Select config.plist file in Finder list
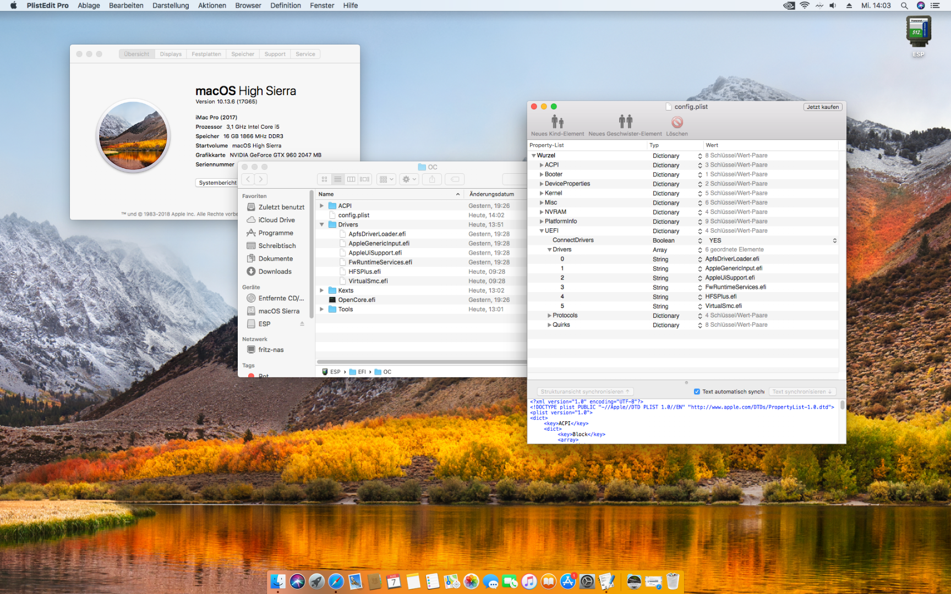This screenshot has height=594, width=951. tap(353, 215)
